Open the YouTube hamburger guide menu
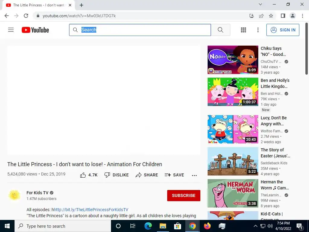The image size is (309, 232). [11, 30]
